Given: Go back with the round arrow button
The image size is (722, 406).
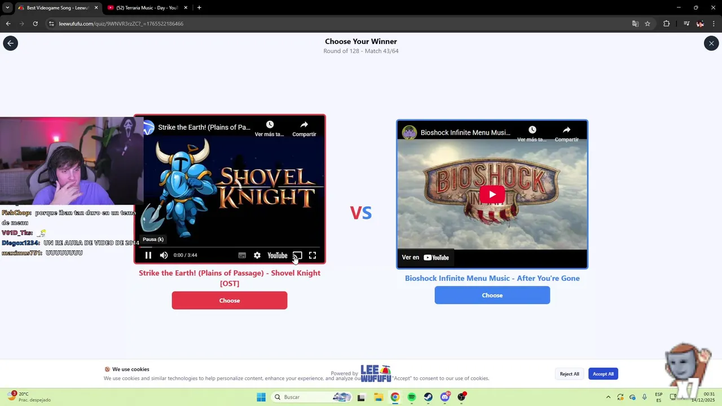Looking at the screenshot, I should pyautogui.click(x=10, y=43).
